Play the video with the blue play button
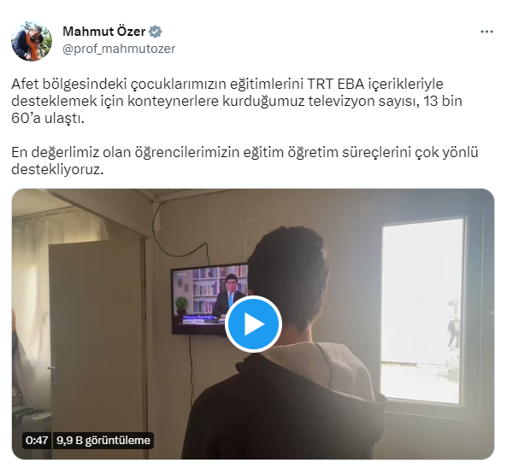 click(x=253, y=324)
